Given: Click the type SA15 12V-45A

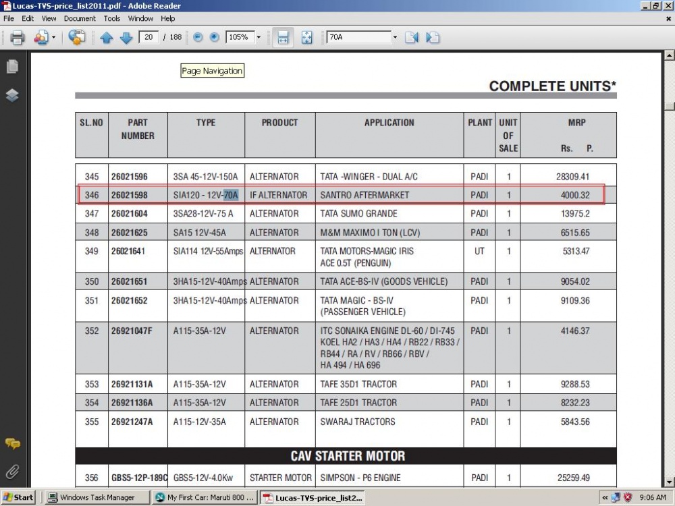Looking at the screenshot, I should pos(199,232).
